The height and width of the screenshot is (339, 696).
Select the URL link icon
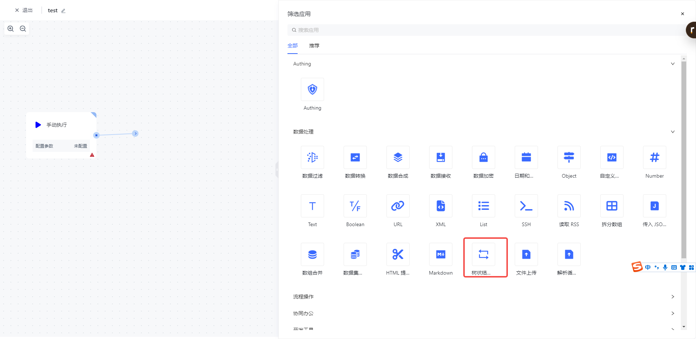398,206
